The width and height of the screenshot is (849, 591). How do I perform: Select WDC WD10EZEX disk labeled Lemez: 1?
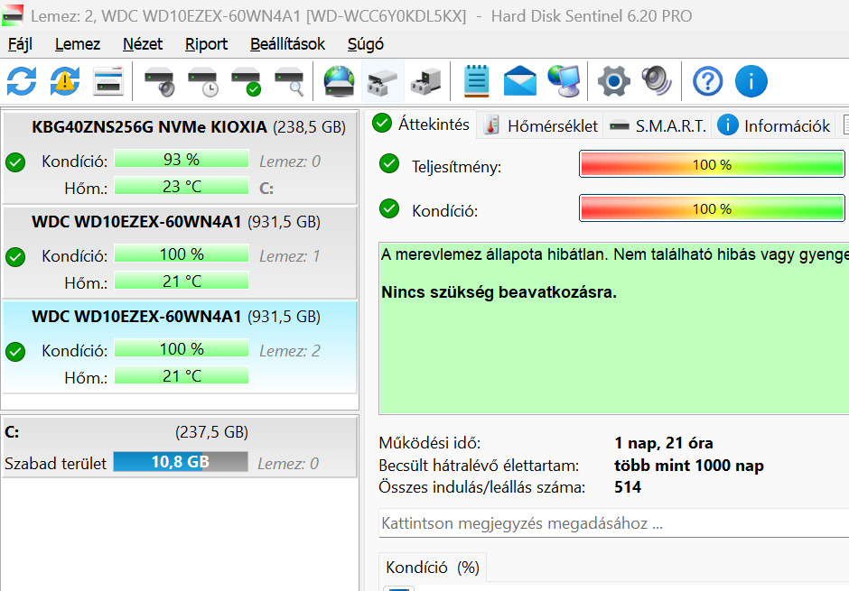181,253
